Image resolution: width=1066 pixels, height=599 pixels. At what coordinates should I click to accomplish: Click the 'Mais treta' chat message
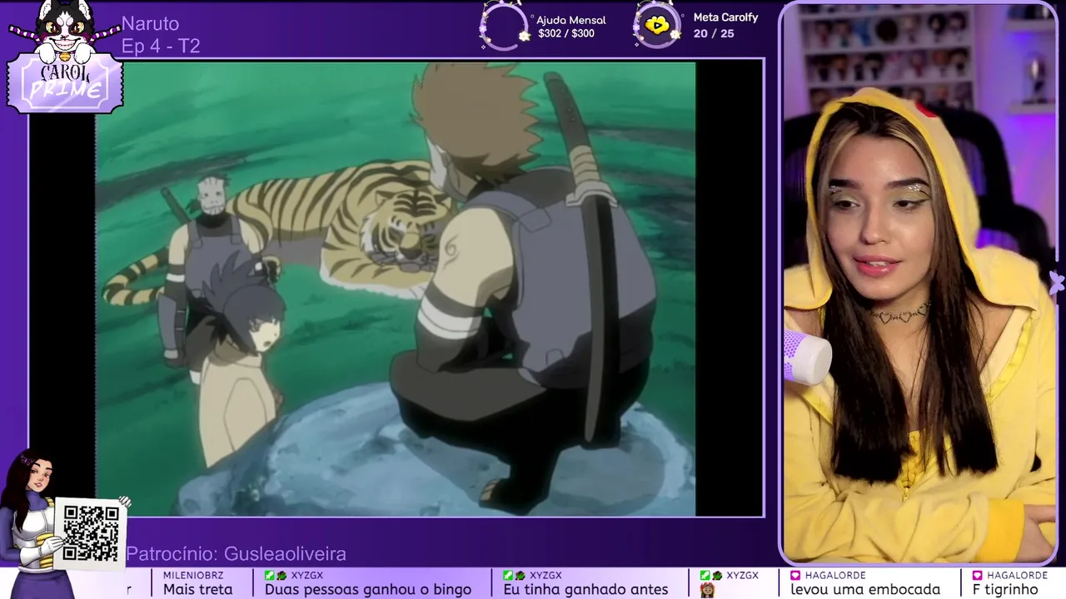point(198,590)
